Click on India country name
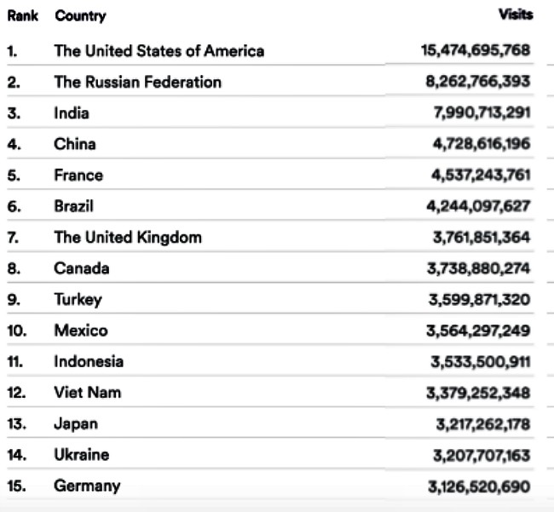Screen dimensions: 554x512 (x=72, y=113)
